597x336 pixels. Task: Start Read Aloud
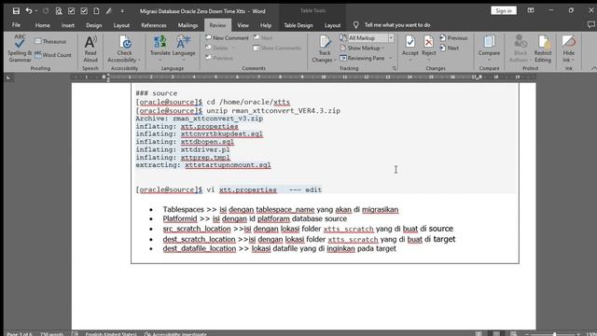90,49
